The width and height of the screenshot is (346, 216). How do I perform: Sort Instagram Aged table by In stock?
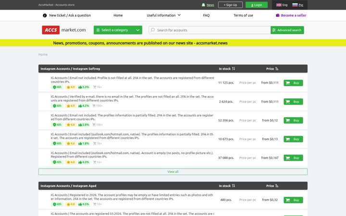pos(227,186)
